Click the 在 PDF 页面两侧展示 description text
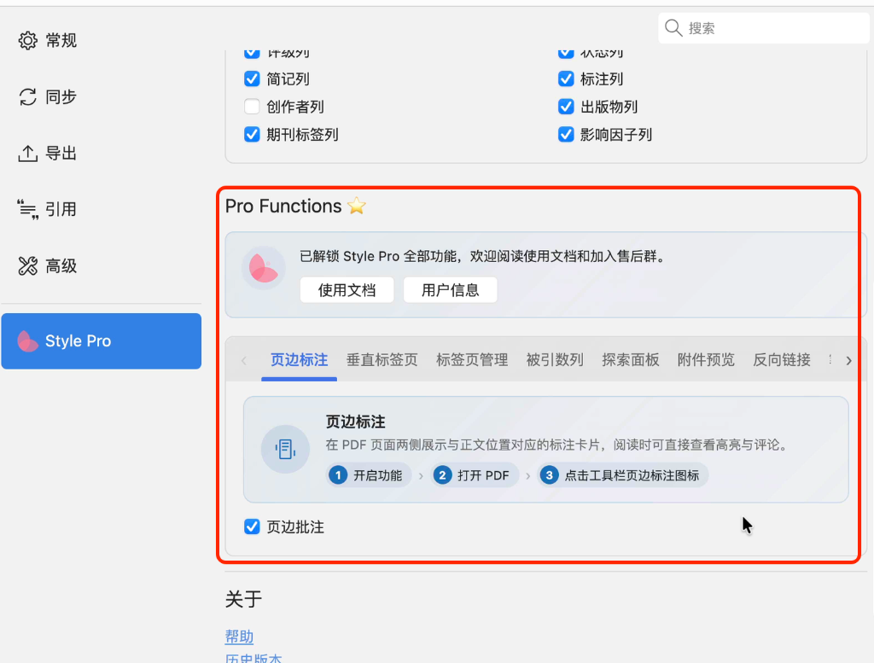The height and width of the screenshot is (663, 874). coord(558,445)
